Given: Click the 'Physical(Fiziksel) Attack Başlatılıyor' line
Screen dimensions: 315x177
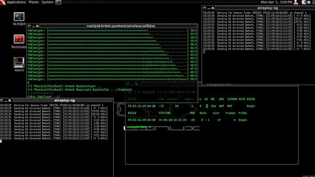Looking at the screenshot, I should (64, 86).
